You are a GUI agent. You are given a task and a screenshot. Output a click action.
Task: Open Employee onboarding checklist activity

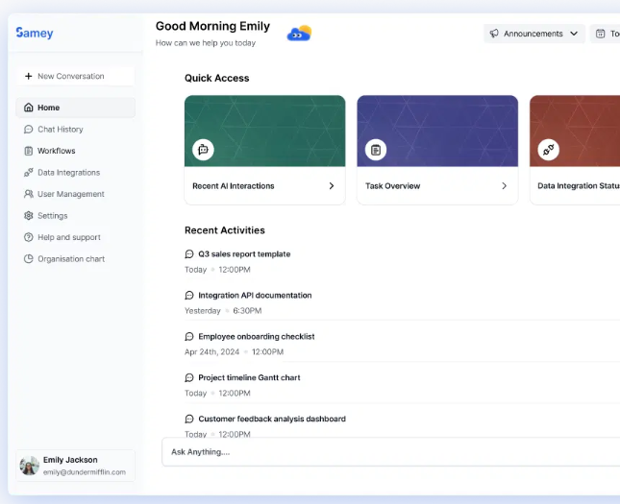point(257,337)
